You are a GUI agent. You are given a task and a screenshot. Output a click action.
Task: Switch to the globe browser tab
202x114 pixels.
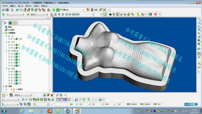(10, 23)
